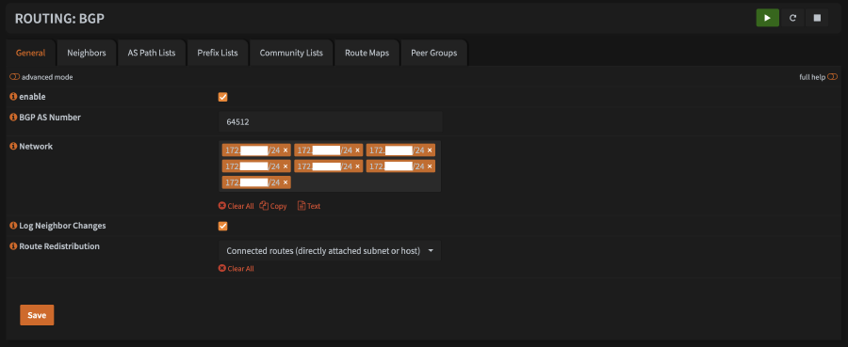Click the Save button
The width and height of the screenshot is (848, 347).
[x=37, y=315]
